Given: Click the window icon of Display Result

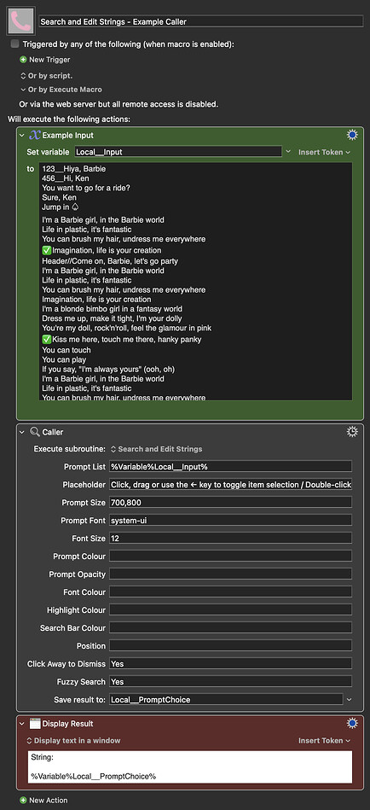Looking at the screenshot, I should [x=35, y=724].
